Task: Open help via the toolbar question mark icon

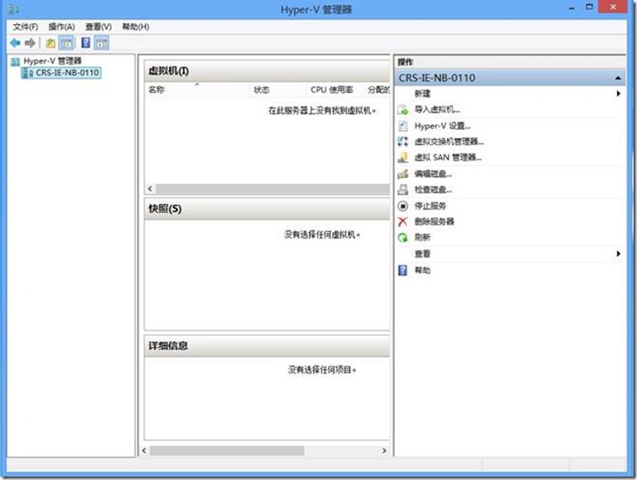Action: [86, 43]
